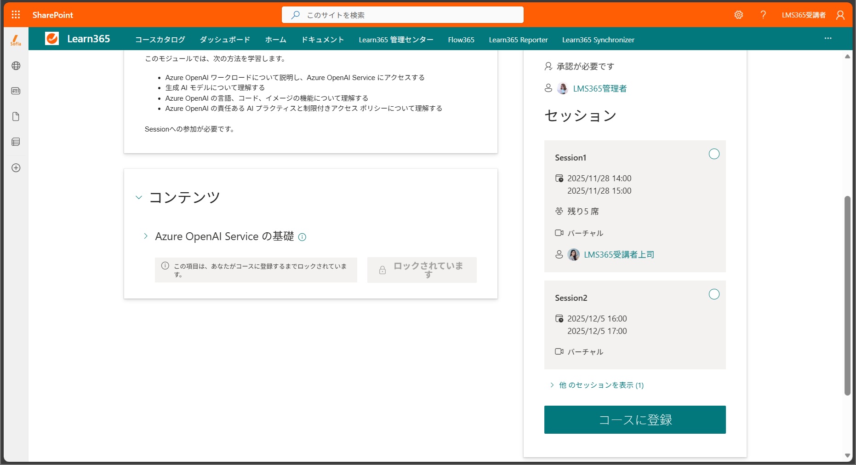Screen dimensions: 856x465
Task: Go to ダッシュボード
Action: coord(225,40)
